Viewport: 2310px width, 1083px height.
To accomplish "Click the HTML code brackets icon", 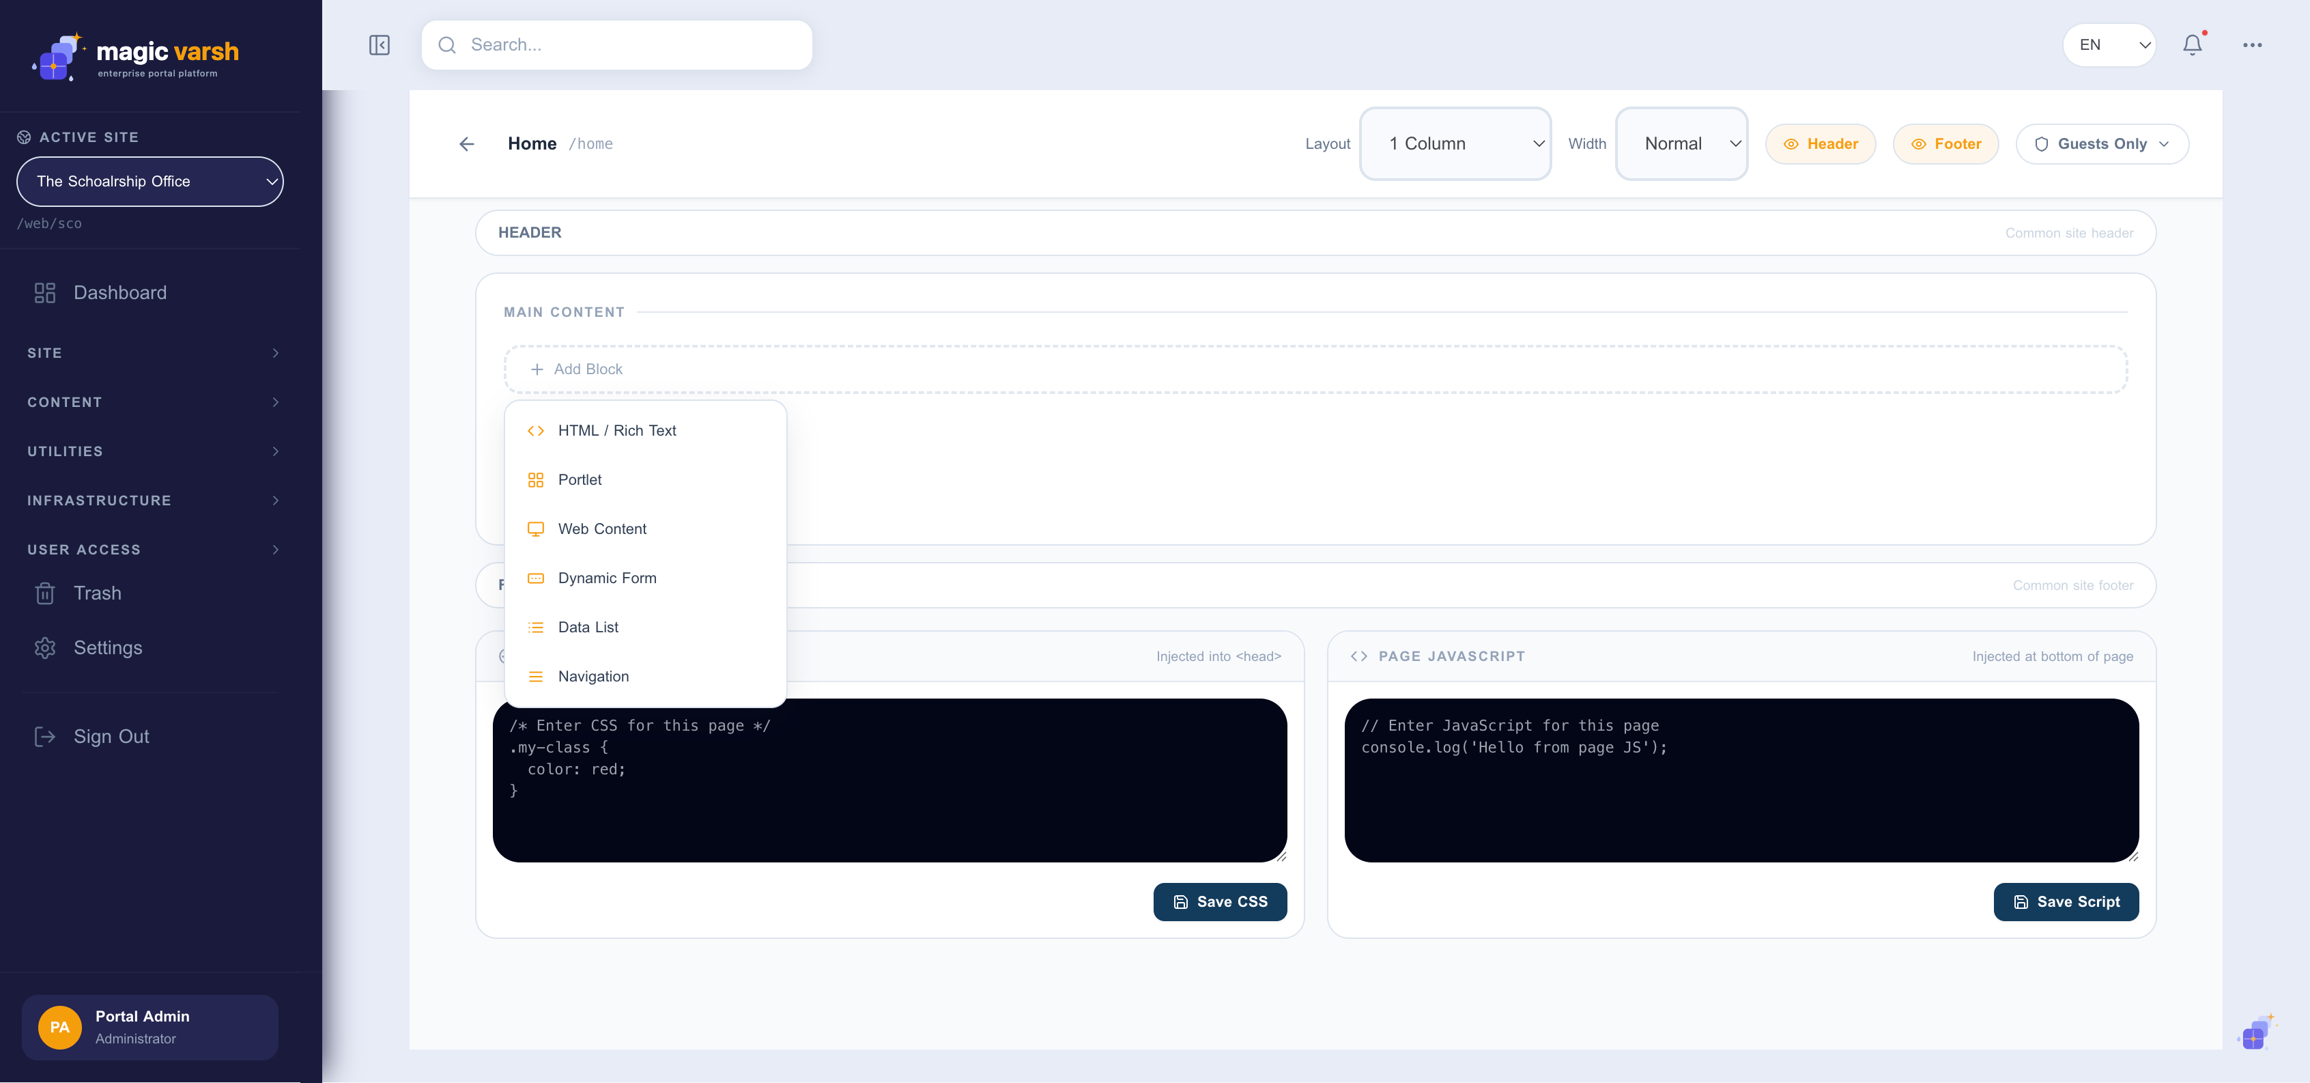I will click(535, 431).
